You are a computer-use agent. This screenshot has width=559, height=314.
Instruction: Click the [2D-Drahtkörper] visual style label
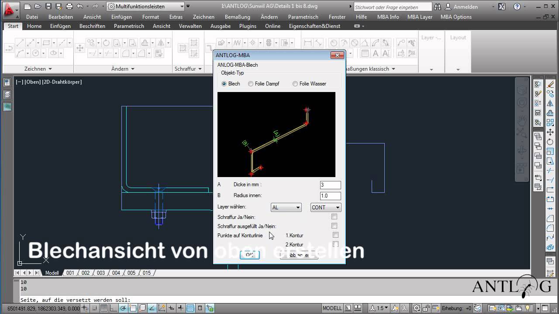[x=62, y=82]
